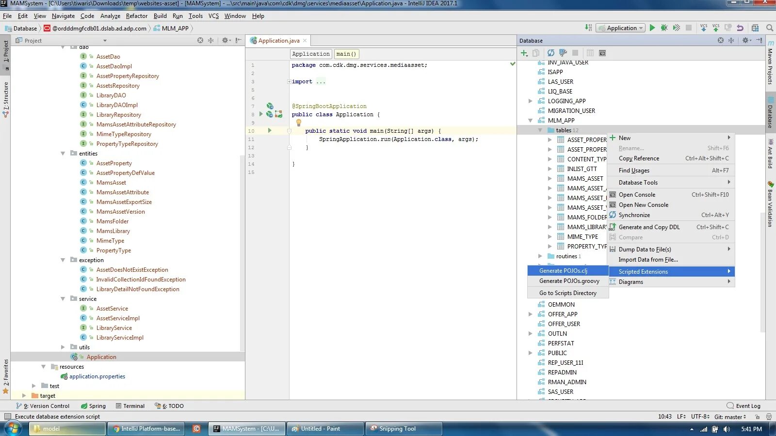This screenshot has height=436, width=776.
Task: Expand the test folder
Action: click(33, 386)
